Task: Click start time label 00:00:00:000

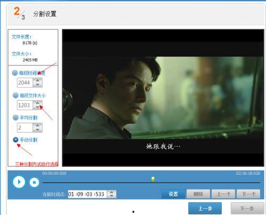Action: [x=54, y=173]
